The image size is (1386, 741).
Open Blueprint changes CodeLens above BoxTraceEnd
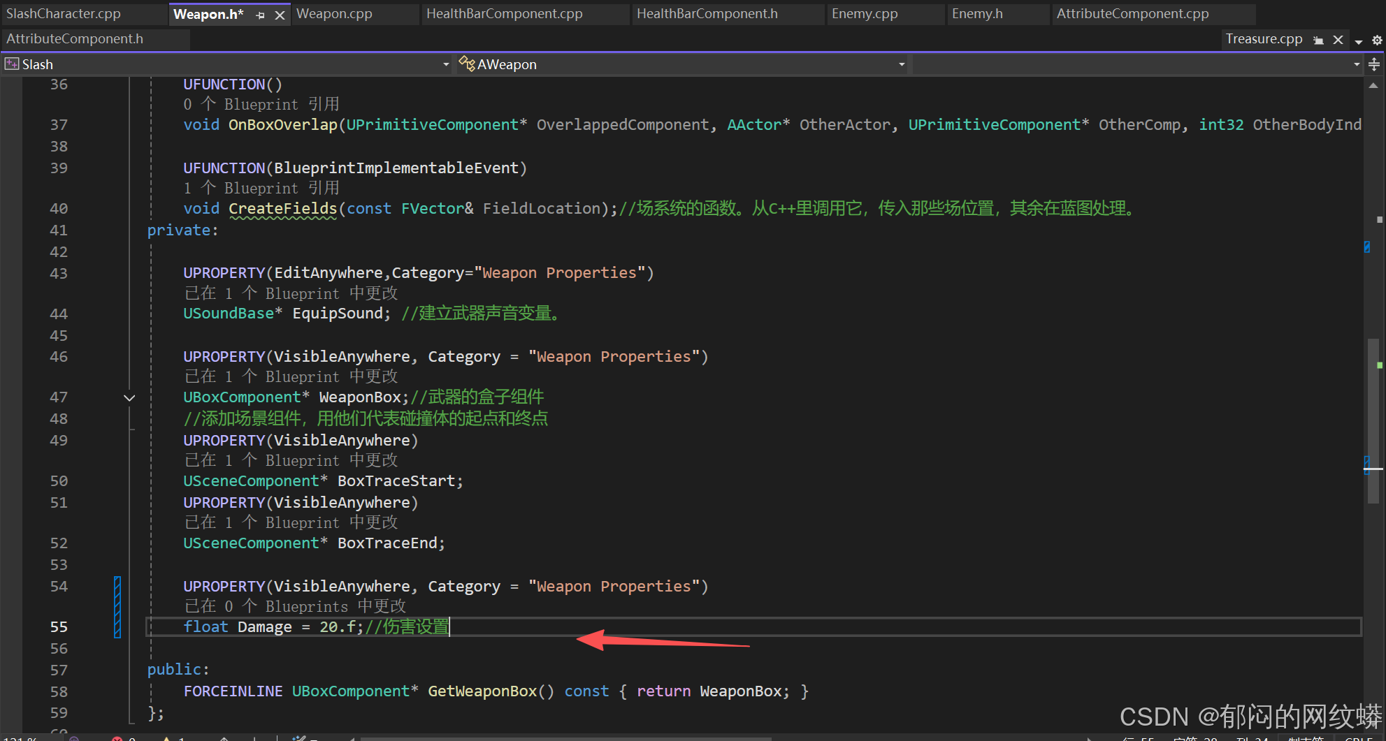click(x=291, y=523)
